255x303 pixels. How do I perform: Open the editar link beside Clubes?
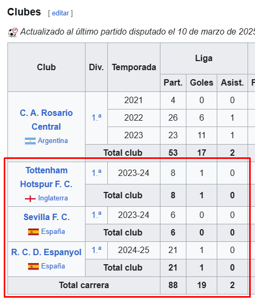point(60,13)
